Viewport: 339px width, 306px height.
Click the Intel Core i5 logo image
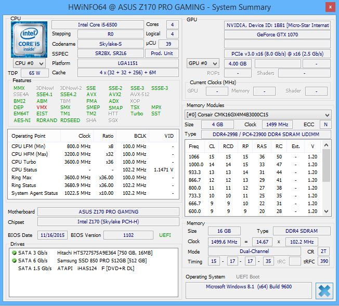point(29,39)
